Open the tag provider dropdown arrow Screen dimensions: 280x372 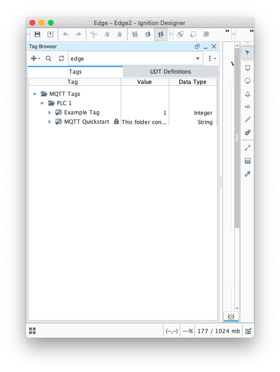tap(198, 58)
